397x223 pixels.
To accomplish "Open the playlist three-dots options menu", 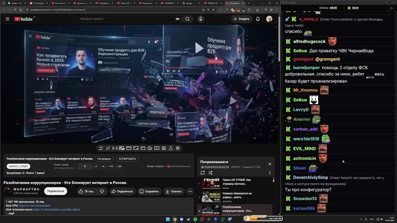I will click(270, 173).
